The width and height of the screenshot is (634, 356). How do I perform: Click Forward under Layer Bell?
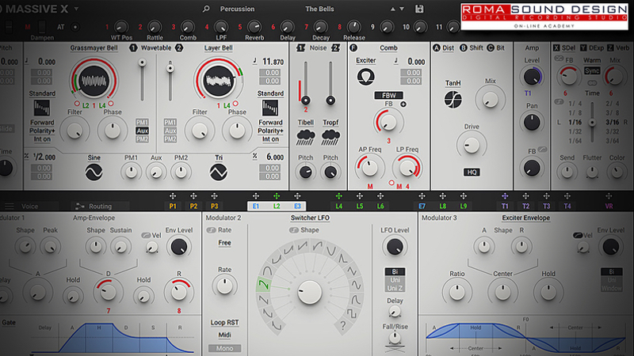[x=270, y=123]
